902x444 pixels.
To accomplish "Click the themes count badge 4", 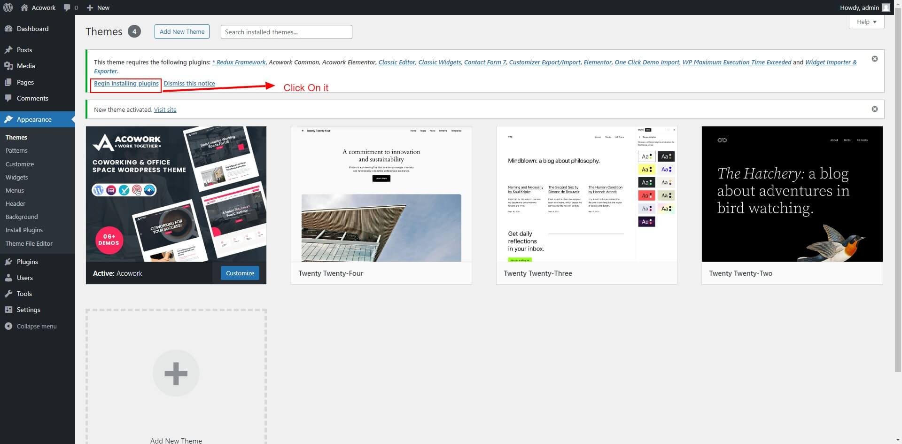I will 134,31.
